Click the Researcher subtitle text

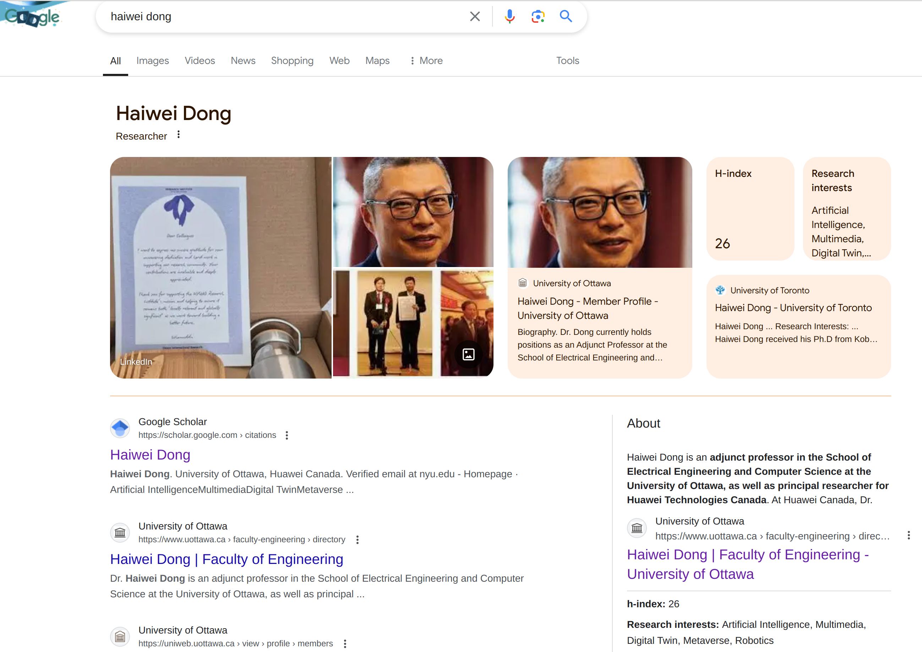(141, 137)
